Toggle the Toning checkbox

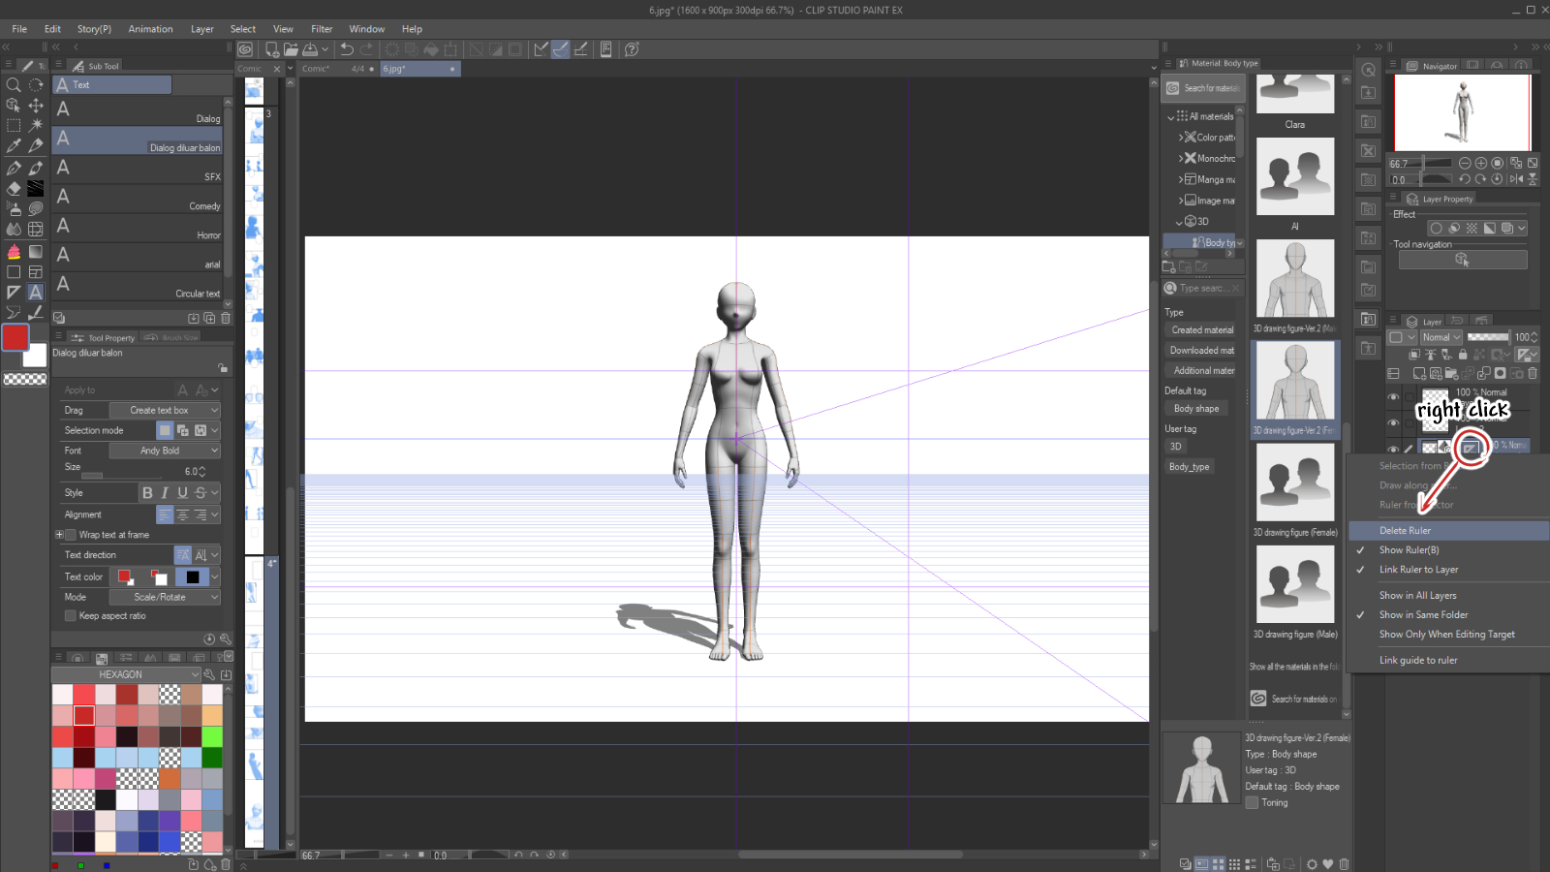click(1252, 802)
